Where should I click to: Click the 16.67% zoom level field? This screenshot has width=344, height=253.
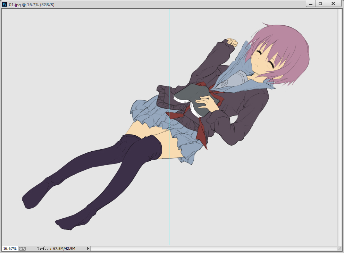click(x=10, y=248)
